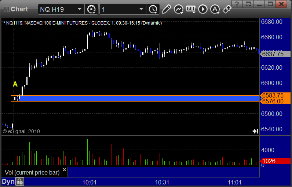Click the 11:01 time axis label

click(234, 182)
